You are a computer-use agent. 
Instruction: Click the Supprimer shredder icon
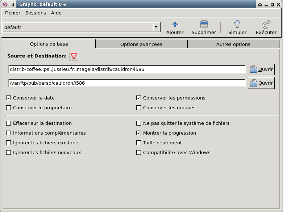[x=204, y=24]
